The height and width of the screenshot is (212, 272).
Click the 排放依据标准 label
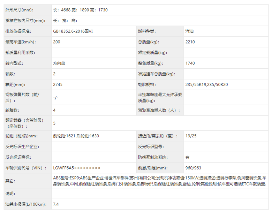18,31
